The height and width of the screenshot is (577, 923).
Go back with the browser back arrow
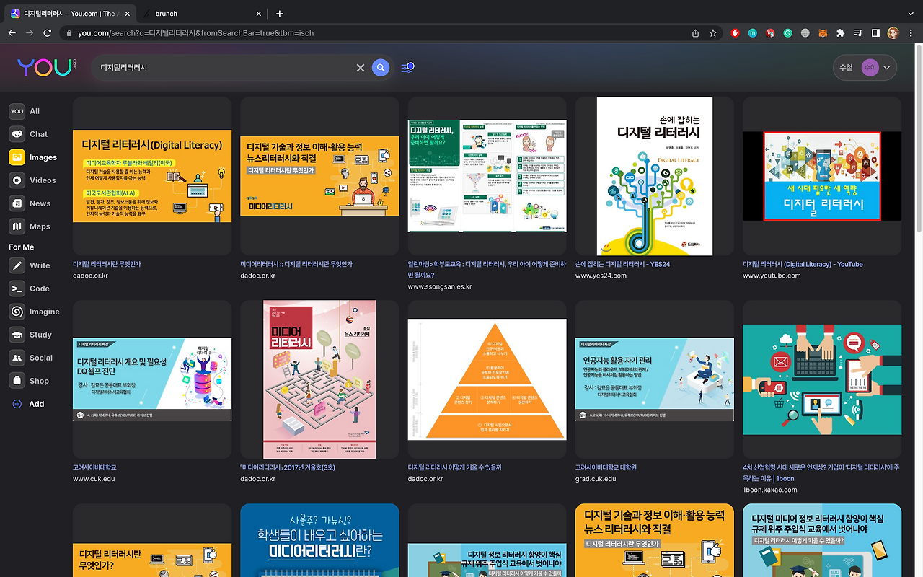(x=12, y=33)
